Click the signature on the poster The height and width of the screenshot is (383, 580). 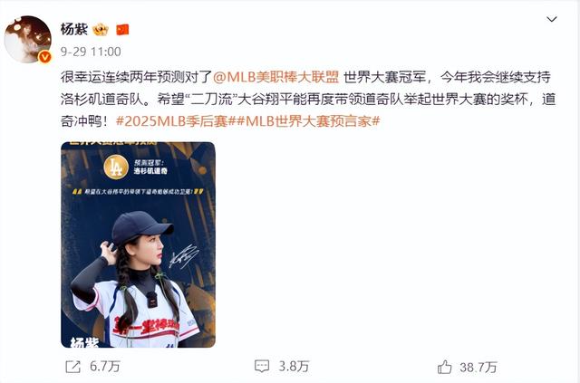pyautogui.click(x=184, y=256)
